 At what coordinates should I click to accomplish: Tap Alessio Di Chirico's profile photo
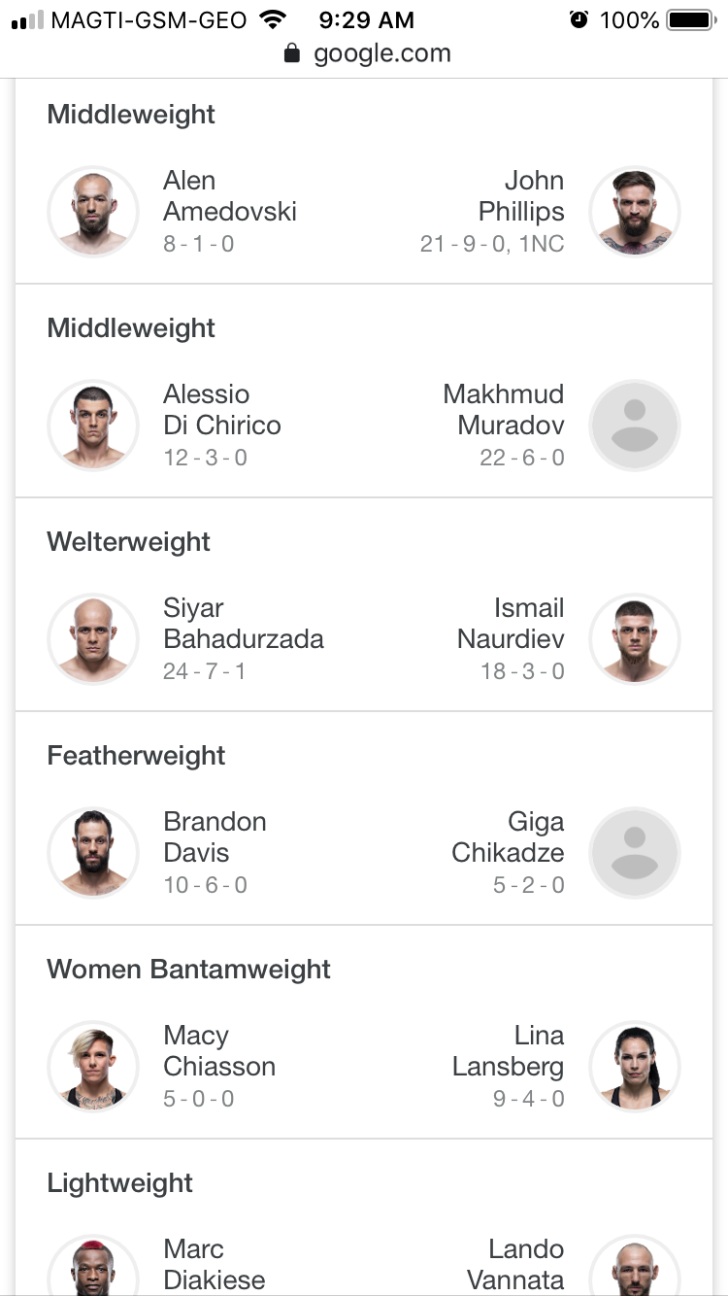coord(94,426)
